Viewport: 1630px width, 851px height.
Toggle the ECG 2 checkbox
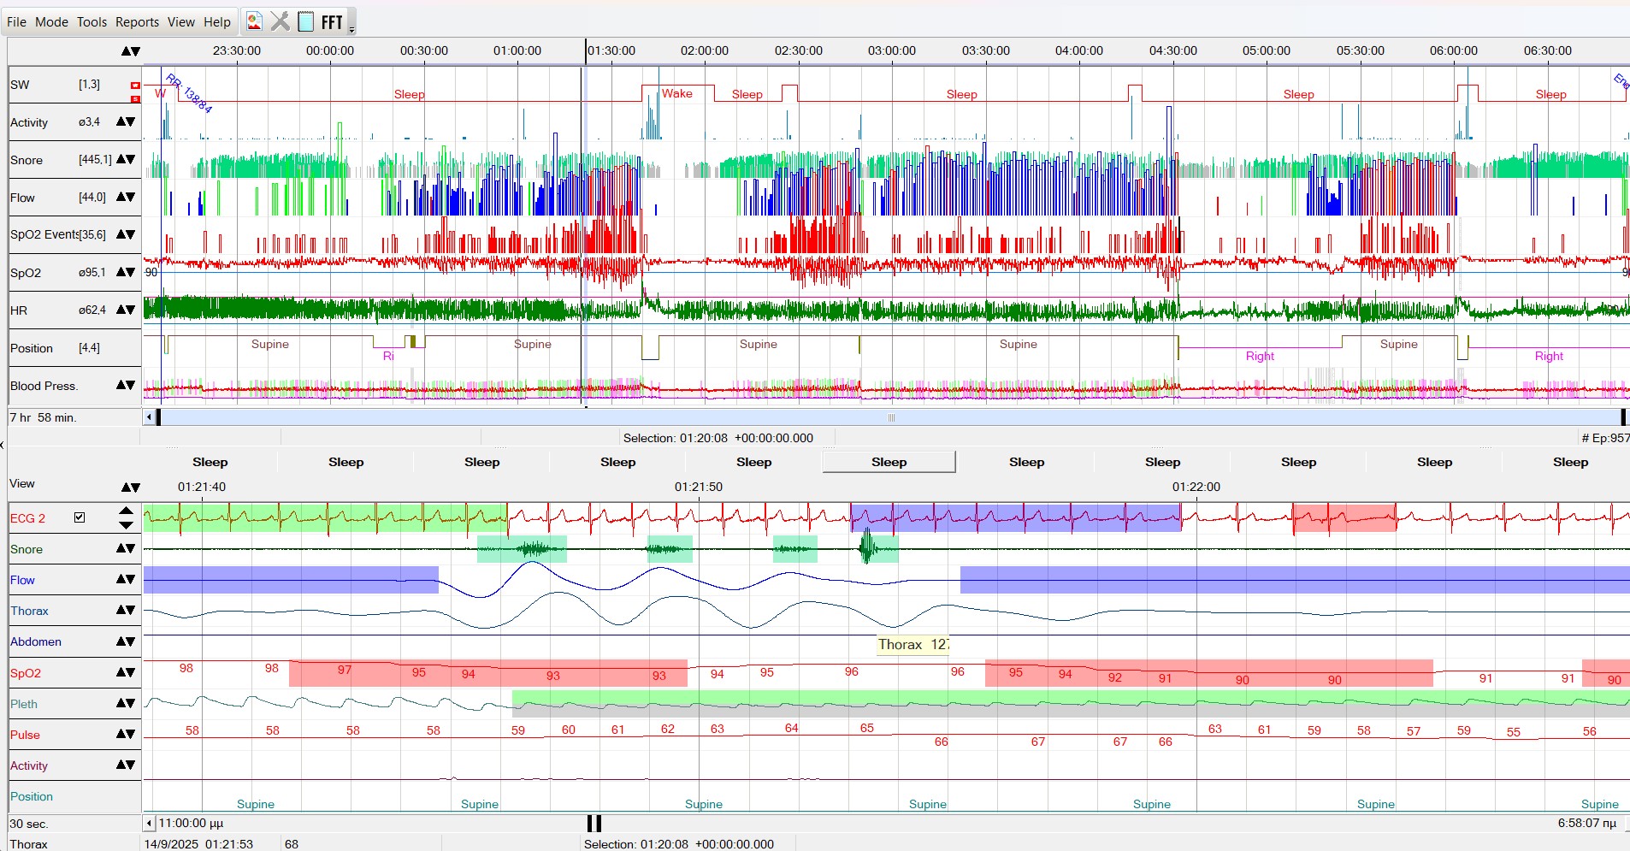point(80,517)
